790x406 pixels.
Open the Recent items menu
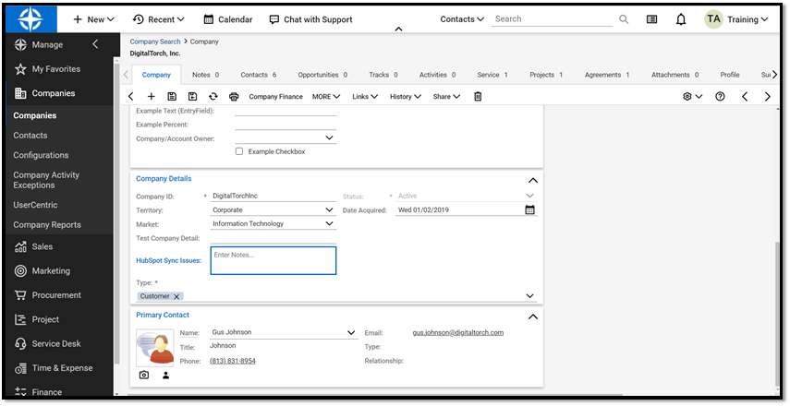coord(159,19)
